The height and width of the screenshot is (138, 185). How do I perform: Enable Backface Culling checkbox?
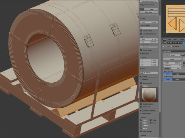141,104
